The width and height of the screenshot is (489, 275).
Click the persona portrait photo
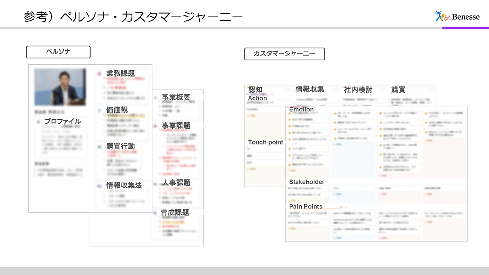pos(60,87)
